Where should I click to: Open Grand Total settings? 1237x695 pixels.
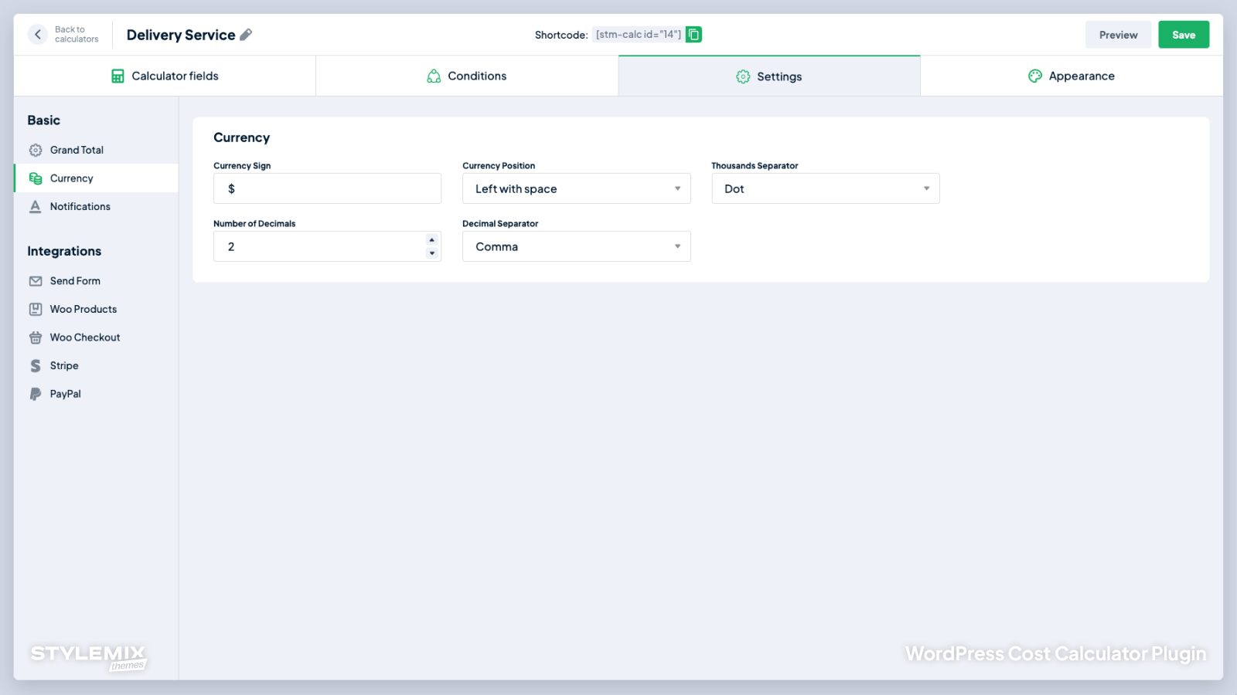click(x=96, y=150)
